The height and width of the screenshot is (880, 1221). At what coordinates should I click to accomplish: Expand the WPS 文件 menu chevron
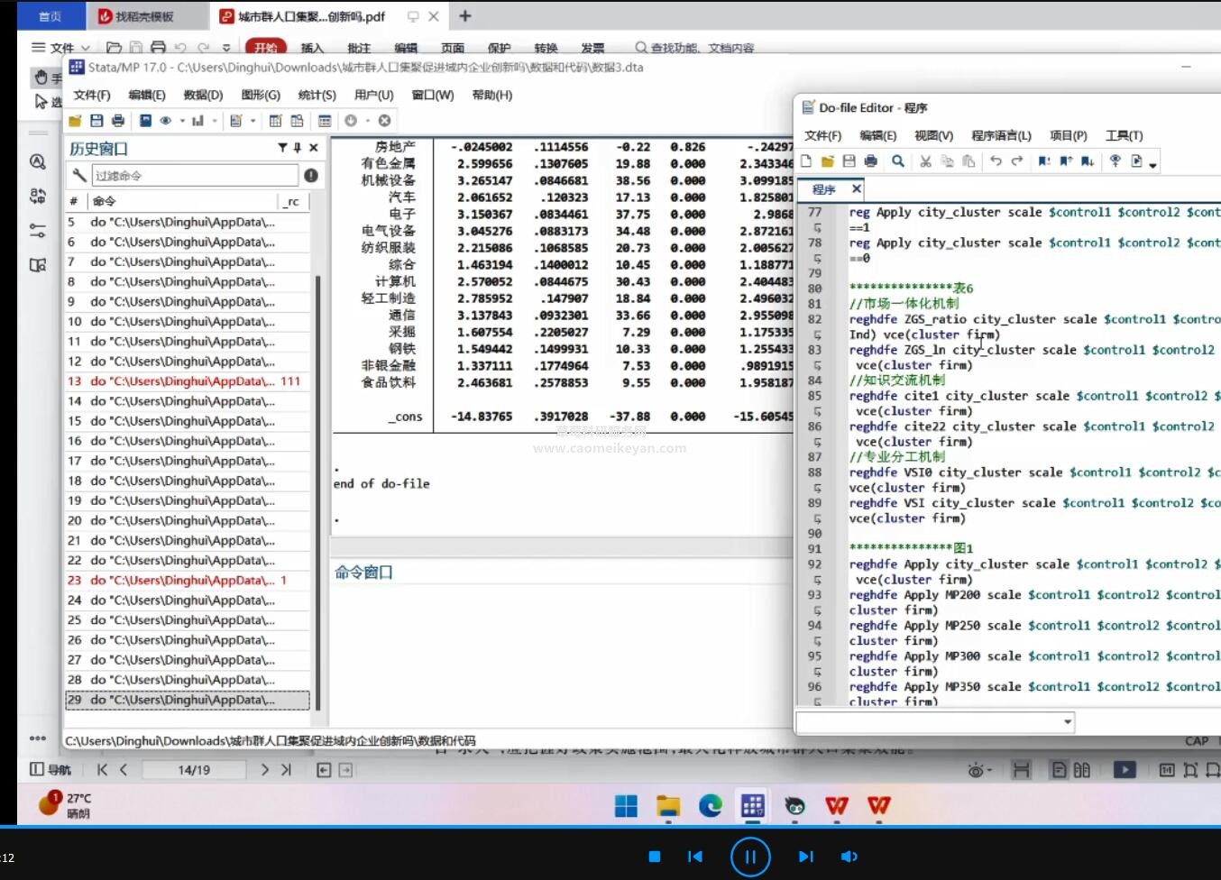[x=86, y=48]
